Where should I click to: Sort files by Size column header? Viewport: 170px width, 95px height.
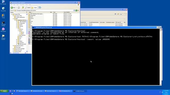coord(51,12)
